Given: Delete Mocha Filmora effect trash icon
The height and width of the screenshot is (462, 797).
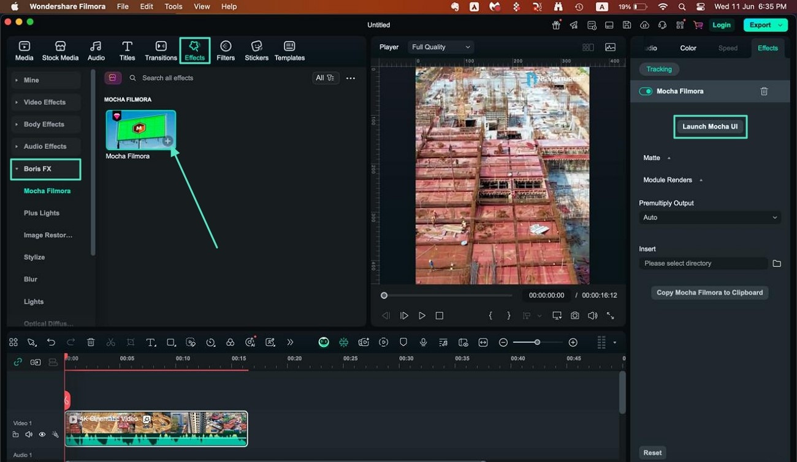Looking at the screenshot, I should (x=764, y=91).
